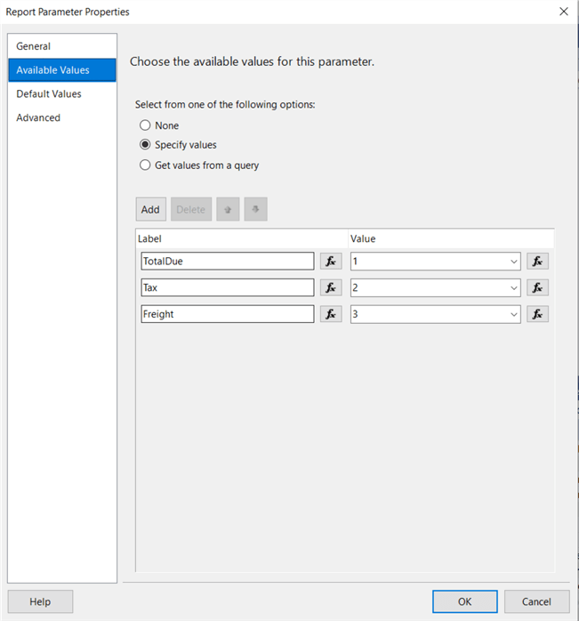Switch to the General page

[34, 46]
